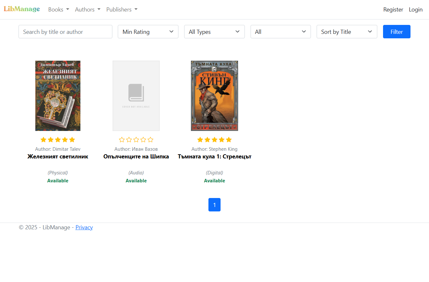Viewport: 429px width, 282px height.
Task: Open the All availability dropdown
Action: click(281, 32)
